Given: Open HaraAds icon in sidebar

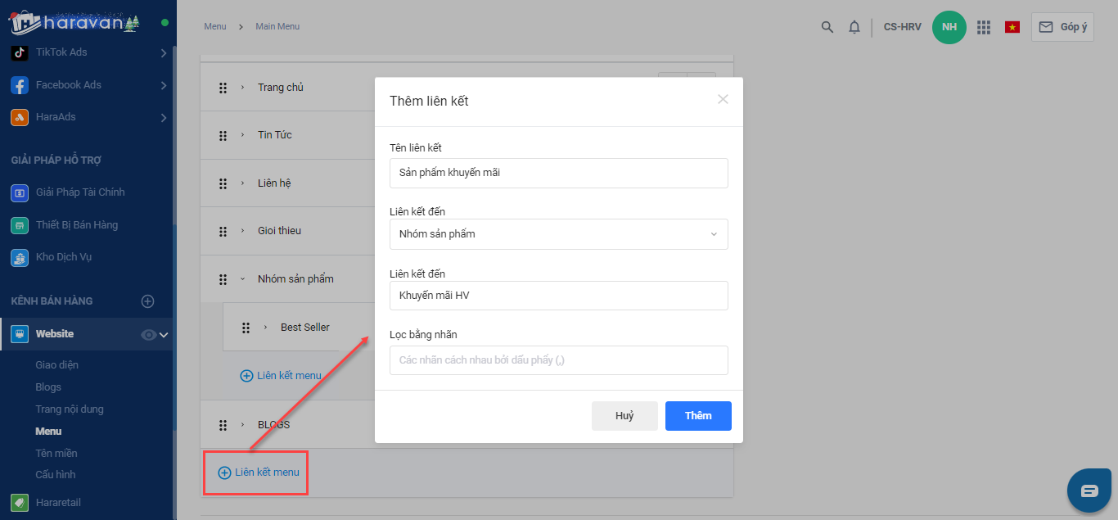Looking at the screenshot, I should pyautogui.click(x=20, y=117).
